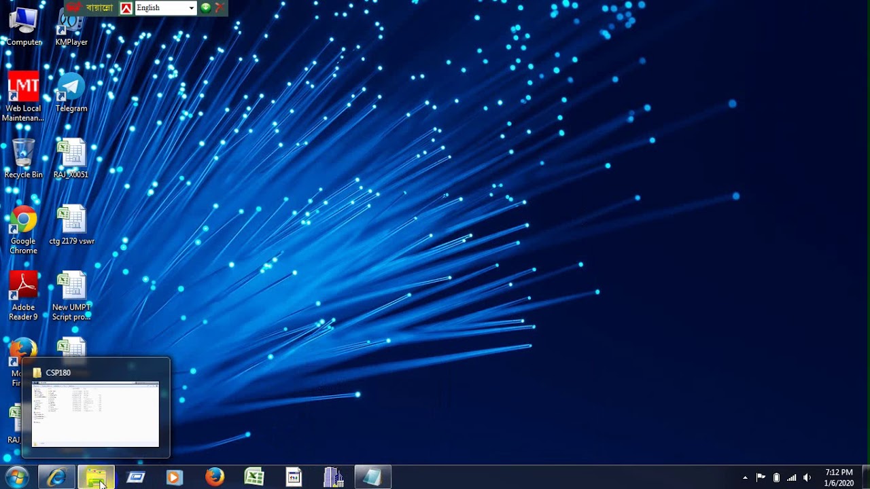The height and width of the screenshot is (489, 870).
Task: Open the document-icon app beside Excel on taskbar
Action: pos(294,477)
